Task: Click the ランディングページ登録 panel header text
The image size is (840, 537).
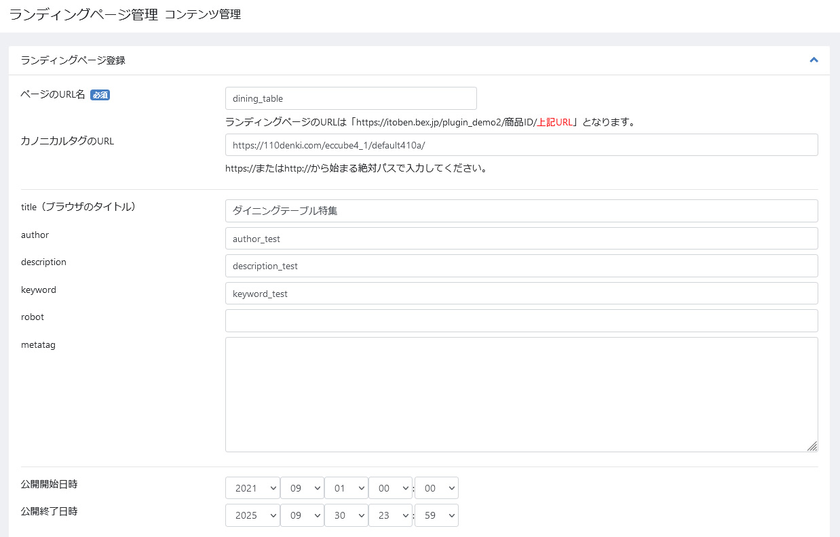Action: tap(73, 60)
